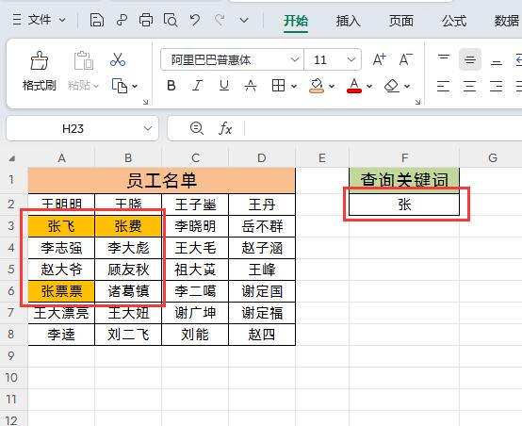Image resolution: width=522 pixels, height=426 pixels.
Task: Click the Insert Function fx icon
Action: pyautogui.click(x=225, y=128)
